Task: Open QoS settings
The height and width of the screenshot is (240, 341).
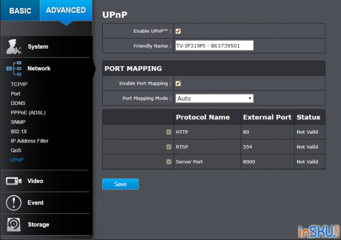Action: [x=16, y=150]
